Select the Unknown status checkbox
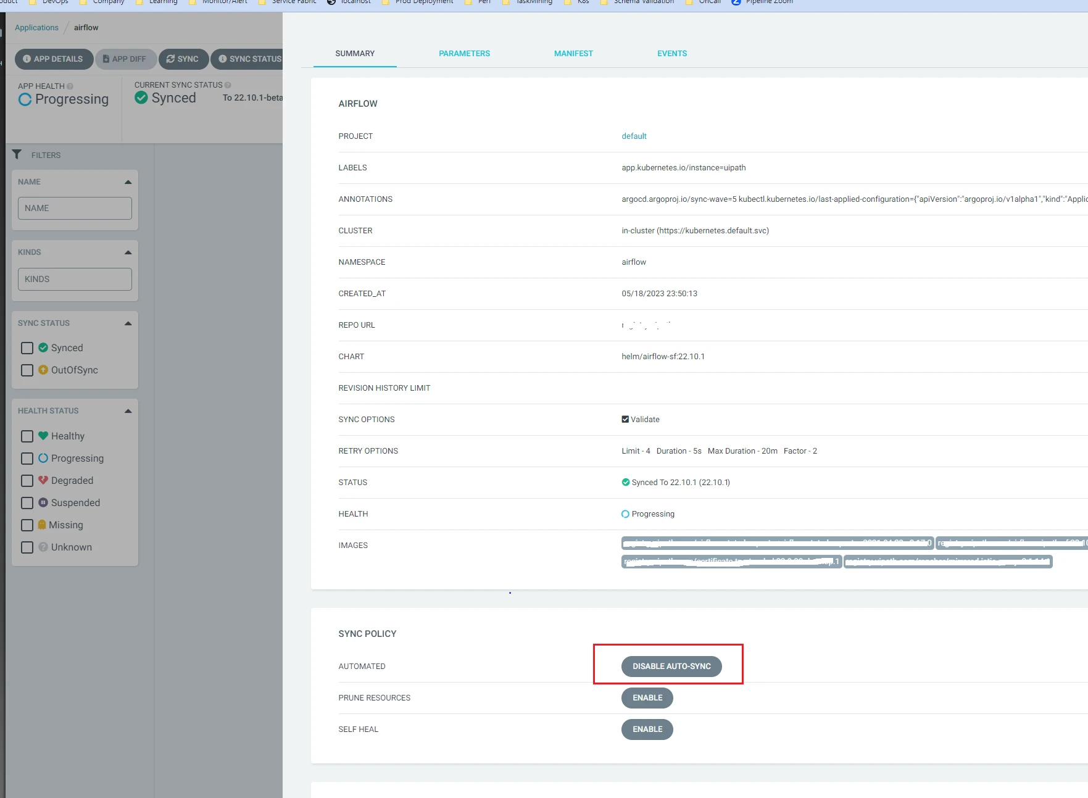1088x798 pixels. pos(27,547)
